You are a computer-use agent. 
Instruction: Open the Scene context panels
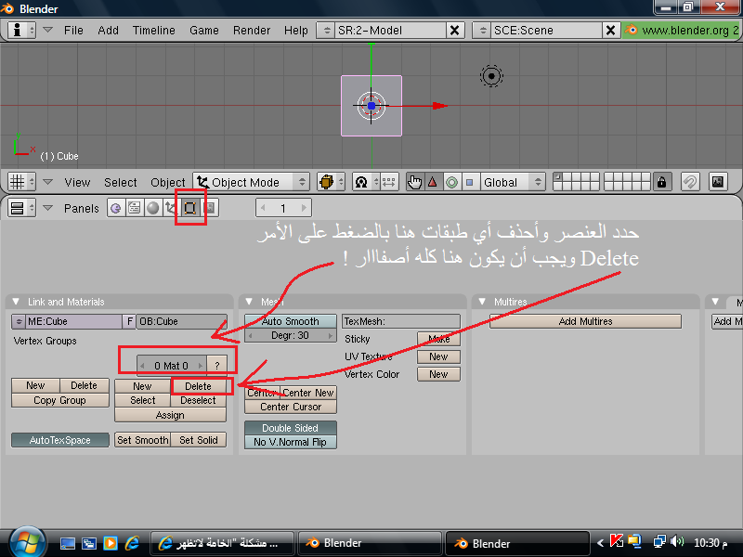pyautogui.click(x=210, y=208)
